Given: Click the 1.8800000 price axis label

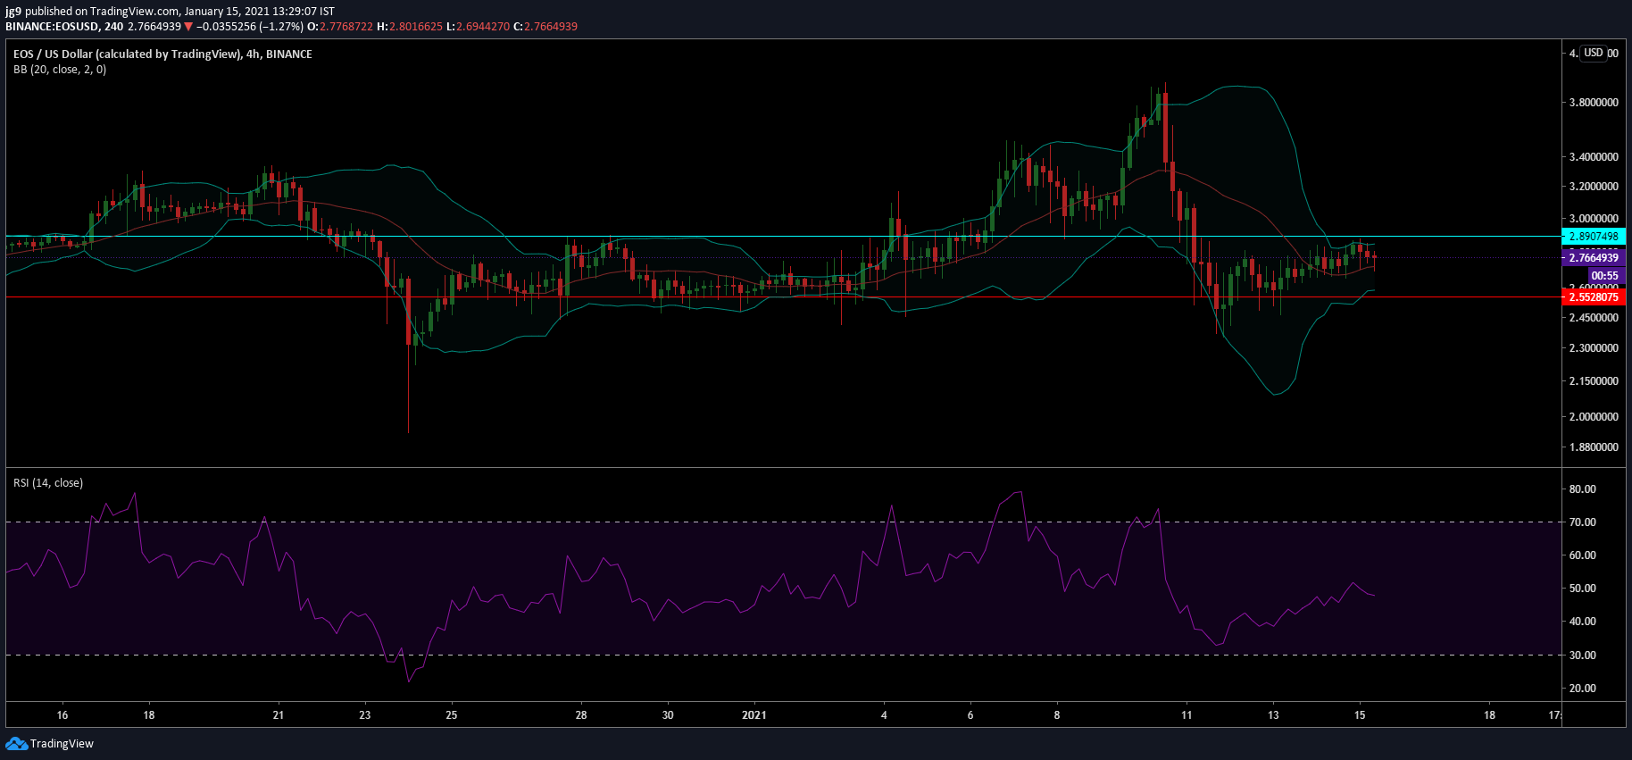Looking at the screenshot, I should 1594,447.
